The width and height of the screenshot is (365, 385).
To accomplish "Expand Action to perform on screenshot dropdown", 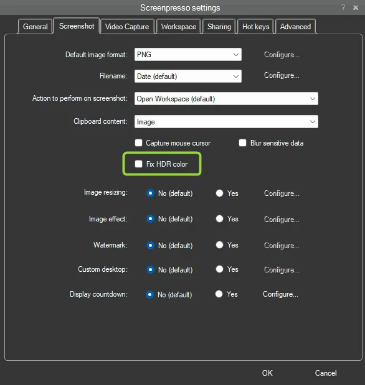I will [226, 99].
